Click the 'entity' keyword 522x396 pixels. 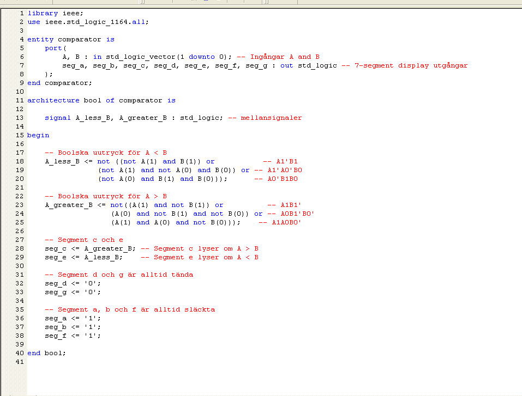pos(40,39)
